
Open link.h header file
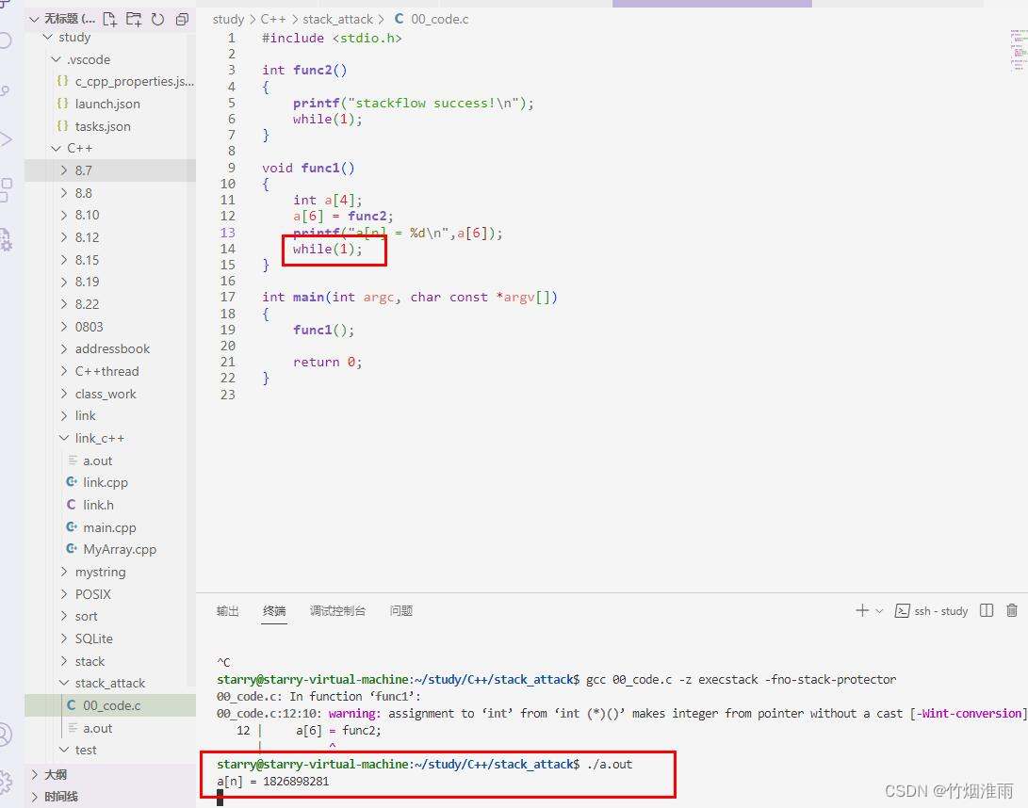(110, 505)
